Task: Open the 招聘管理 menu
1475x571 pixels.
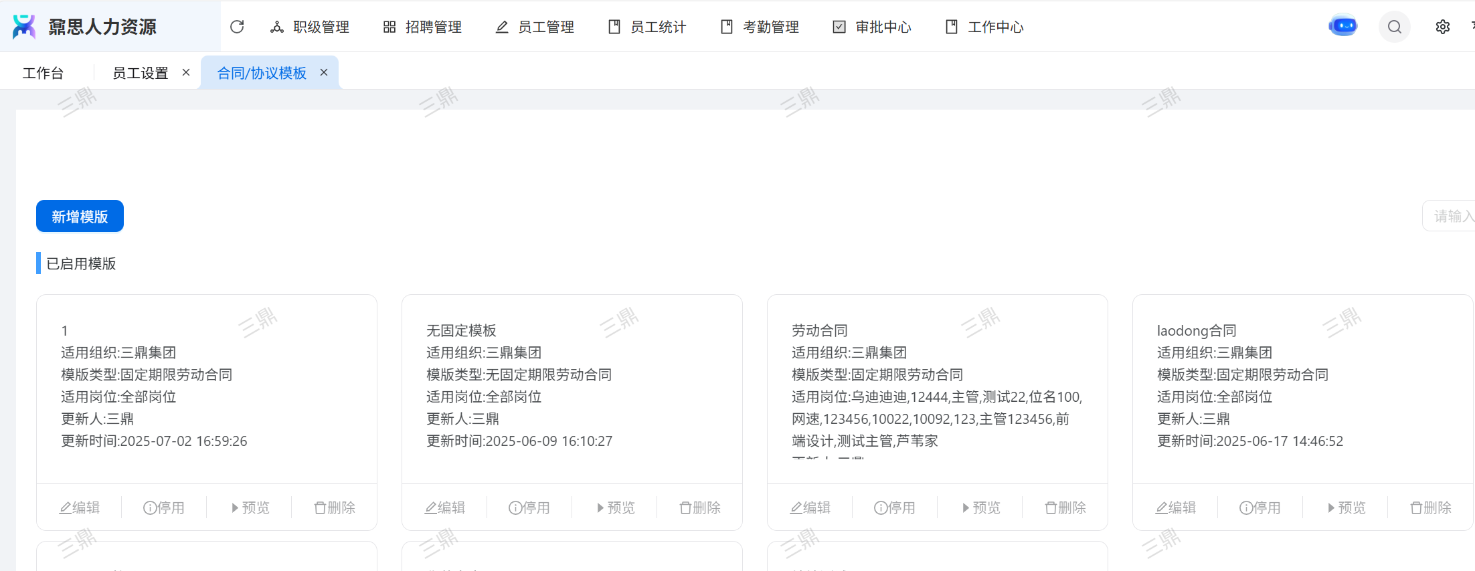Action: pos(422,27)
